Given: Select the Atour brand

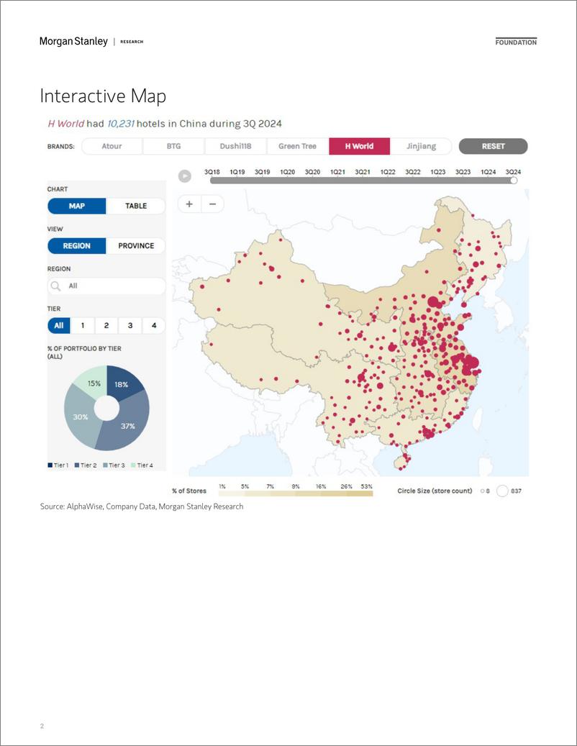Looking at the screenshot, I should [112, 146].
